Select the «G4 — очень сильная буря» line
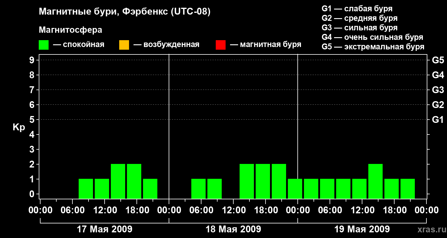This screenshot has width=447, height=238. click(372, 37)
